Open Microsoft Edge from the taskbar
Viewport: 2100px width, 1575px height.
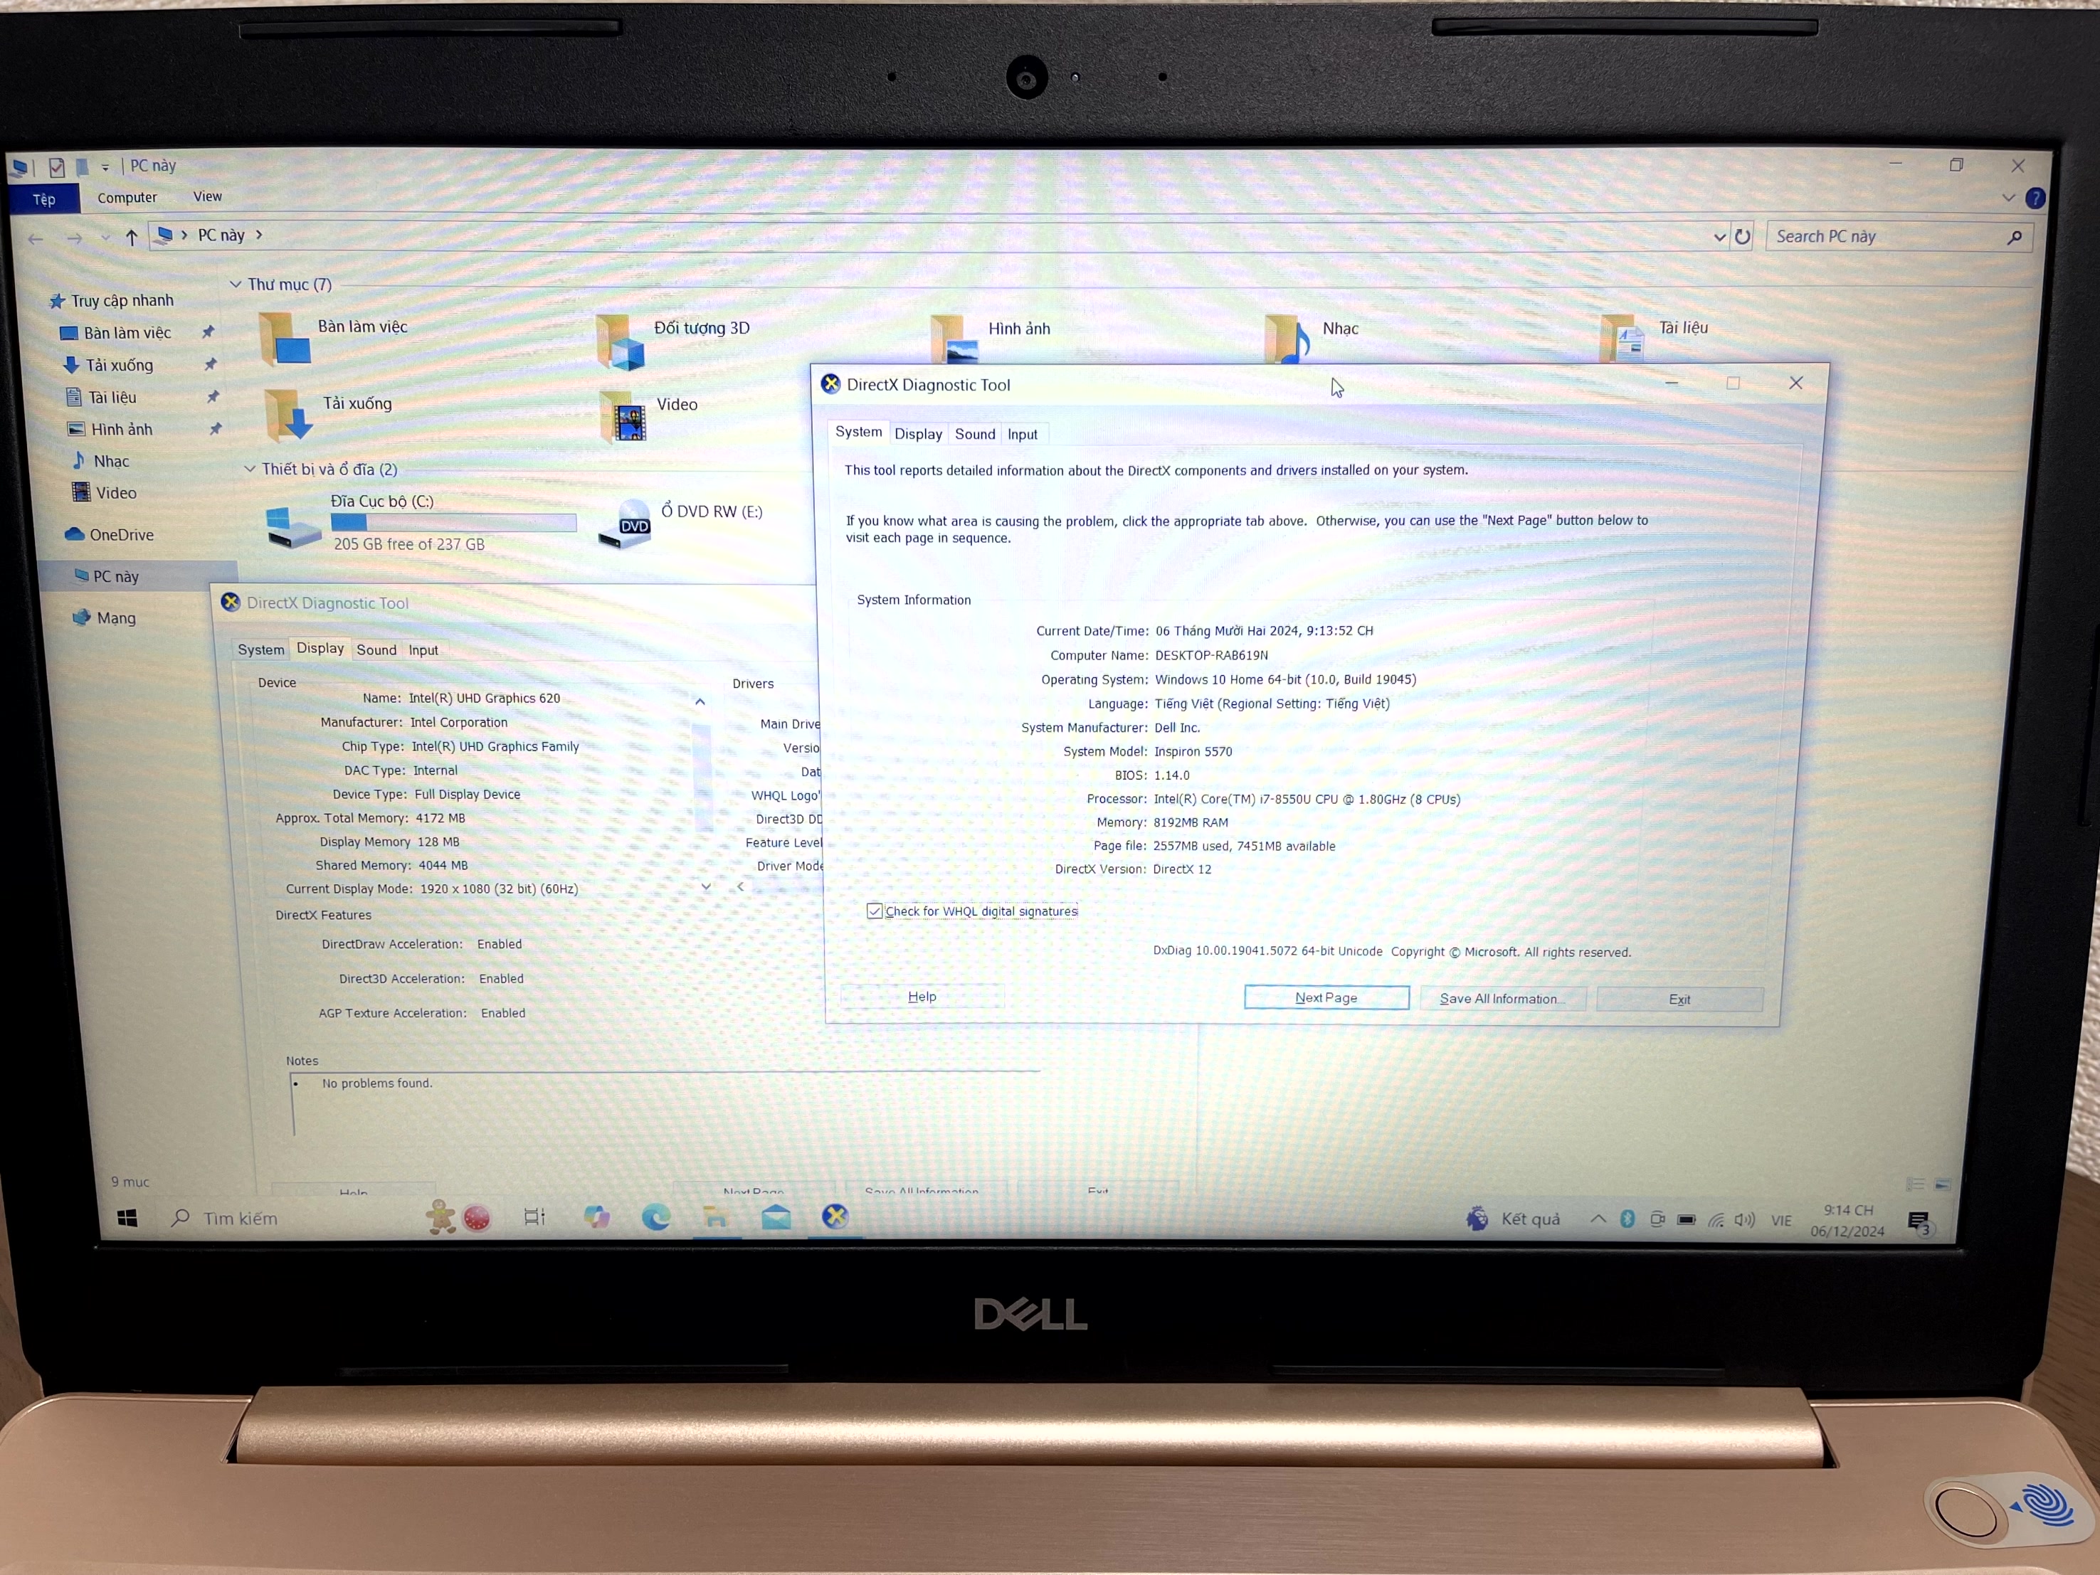pos(656,1216)
